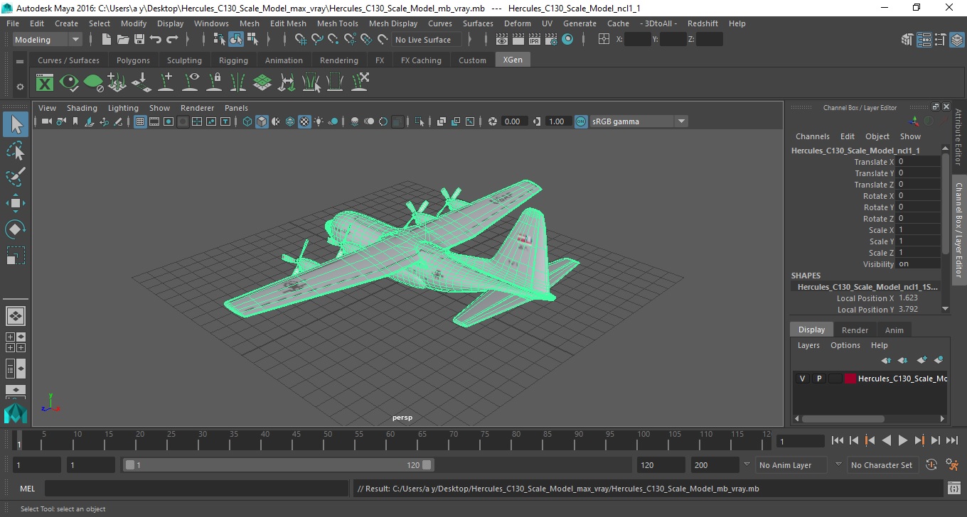Play the animation forwards
This screenshot has height=517, width=967.
click(x=902, y=441)
